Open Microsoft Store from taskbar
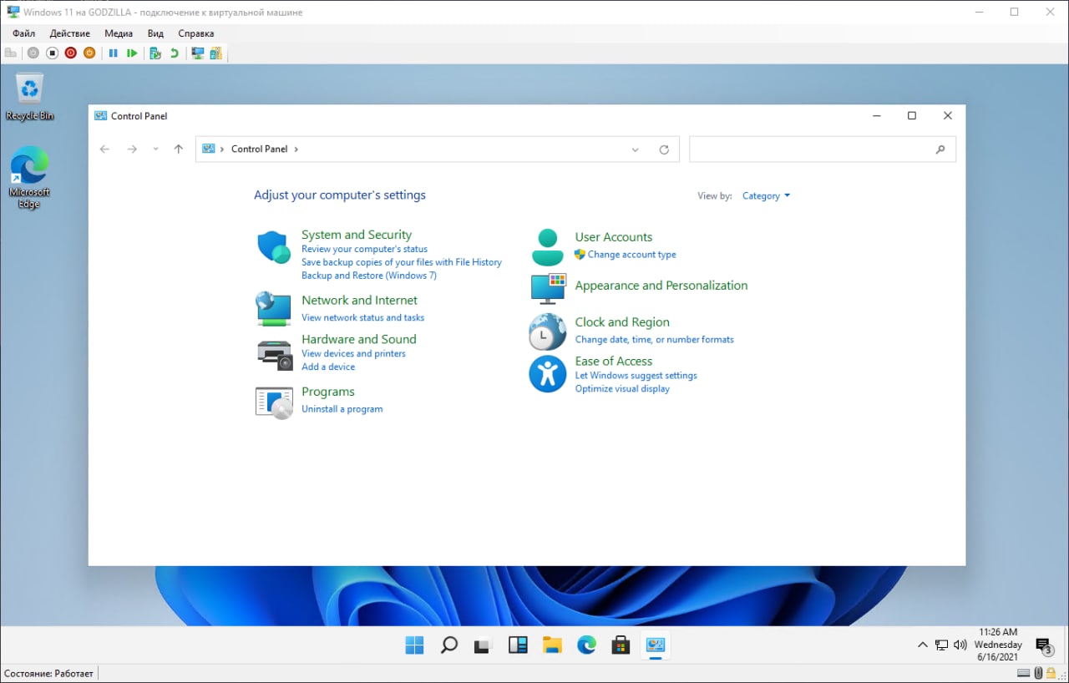 (x=621, y=645)
